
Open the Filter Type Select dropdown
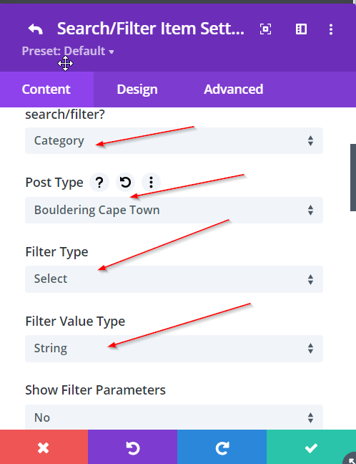pyautogui.click(x=174, y=279)
